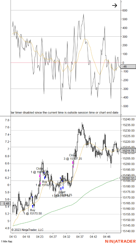Click the 'Buy 1 @ 15192.25' trade label
The image size is (136, 244).
(x=45, y=183)
